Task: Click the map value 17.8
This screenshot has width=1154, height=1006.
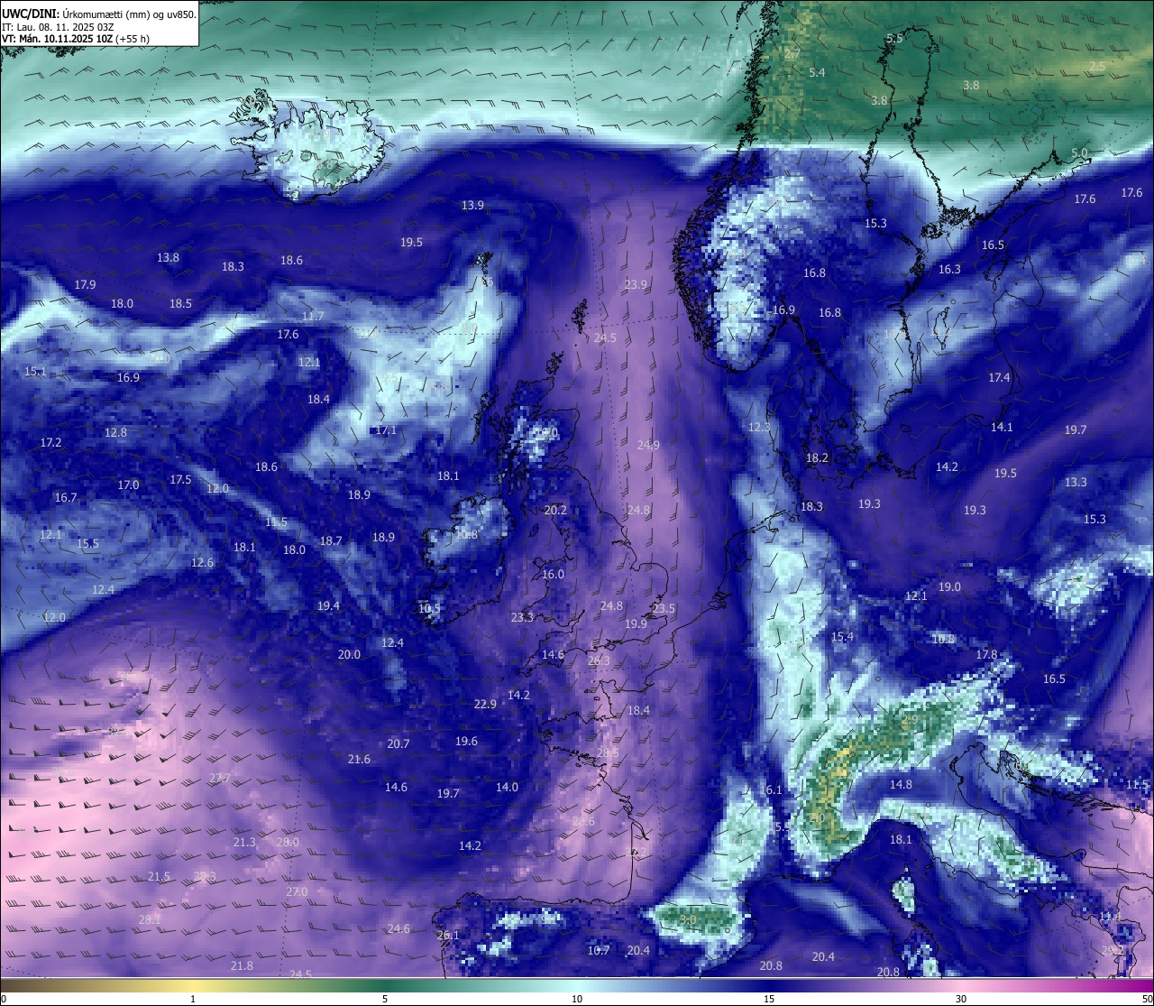Action: pos(986,654)
